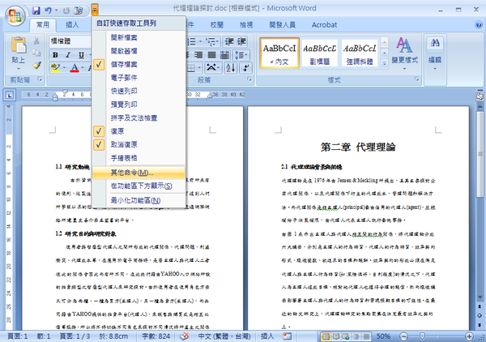Apply the red font color
The image size is (486, 342).
tap(75, 67)
